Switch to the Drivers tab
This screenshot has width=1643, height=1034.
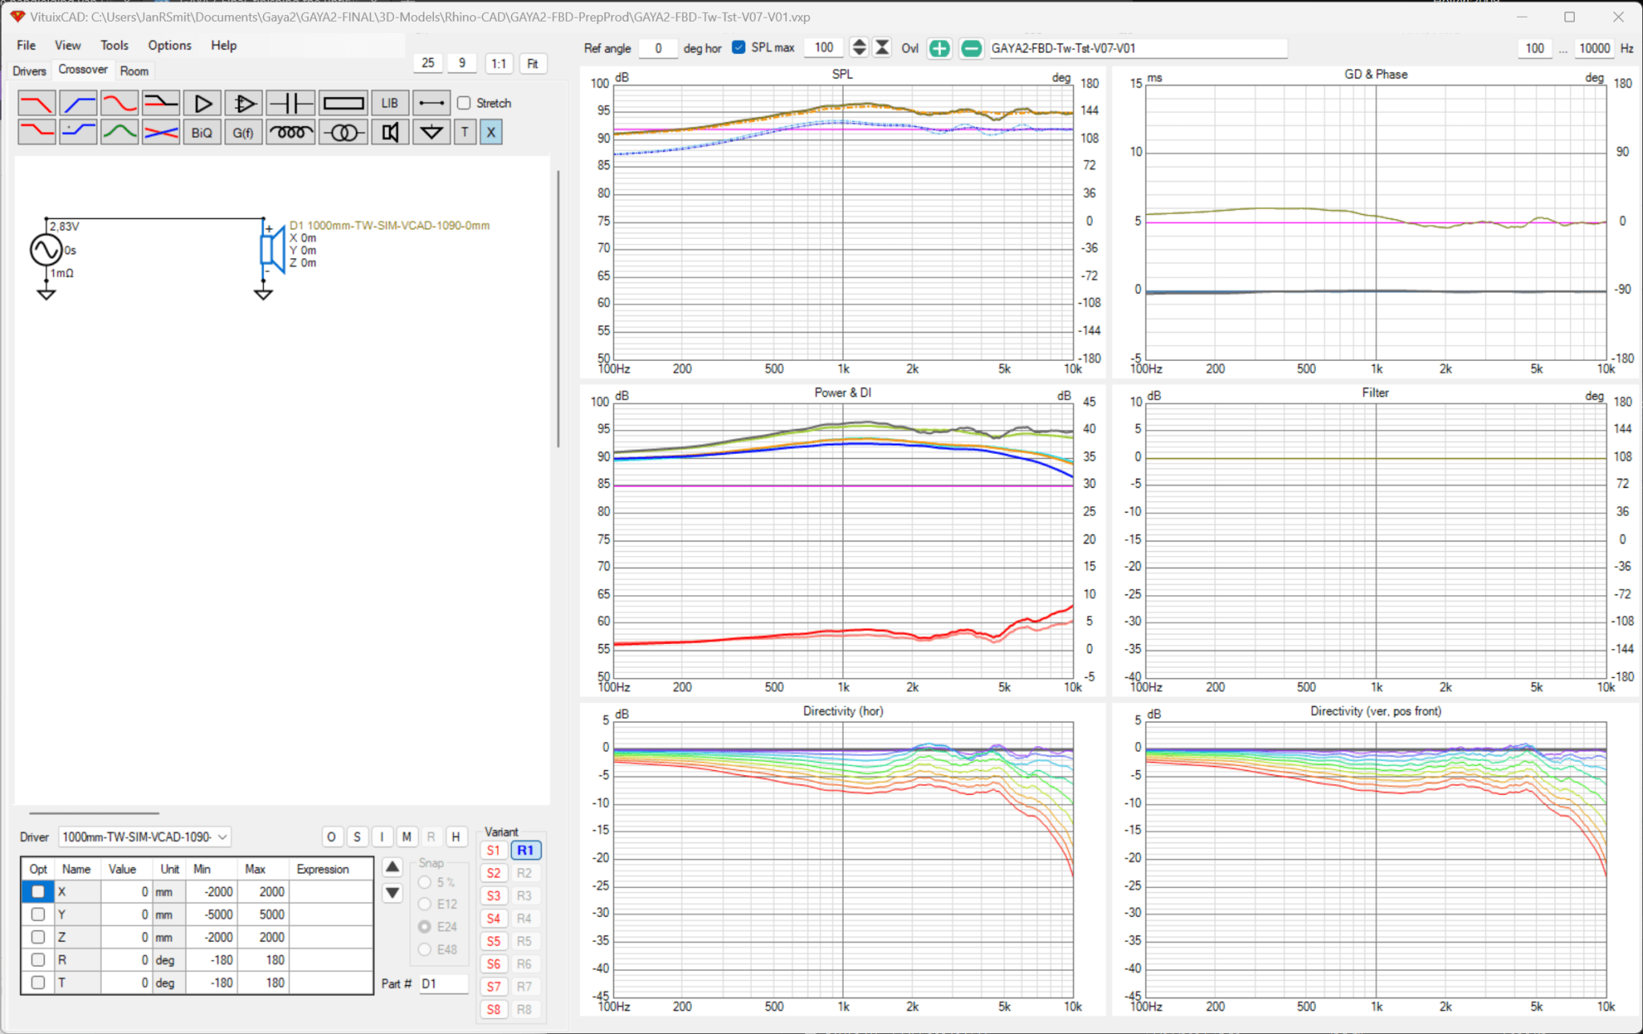click(30, 71)
